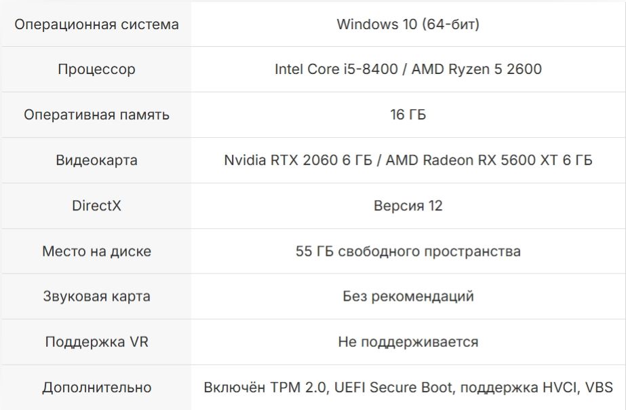Select the "Windows 10 (64-бит)" value

408,24
